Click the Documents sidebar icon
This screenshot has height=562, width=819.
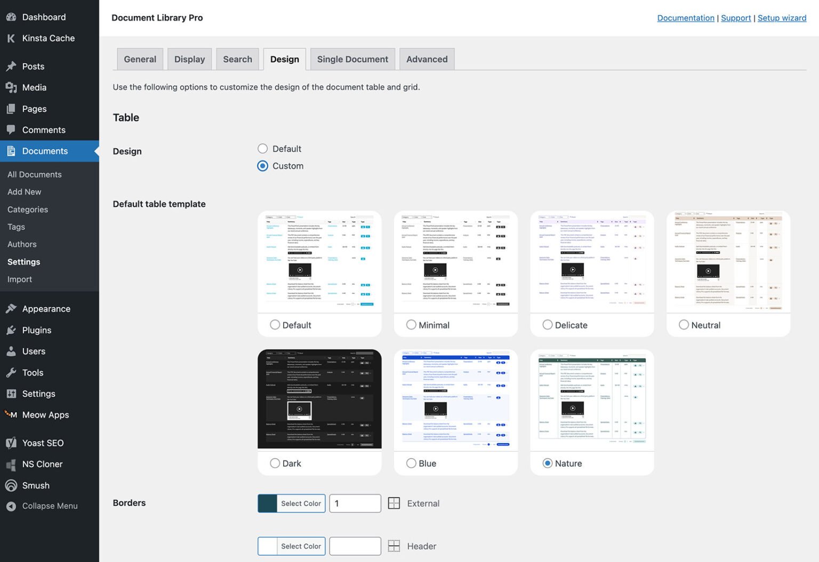click(11, 151)
